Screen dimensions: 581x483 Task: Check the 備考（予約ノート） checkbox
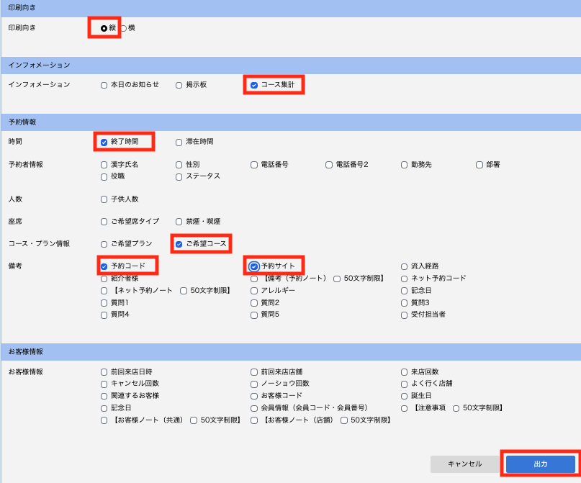pos(254,279)
